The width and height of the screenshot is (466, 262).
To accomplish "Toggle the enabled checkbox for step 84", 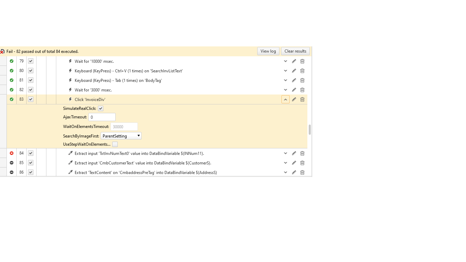I will coord(31,154).
